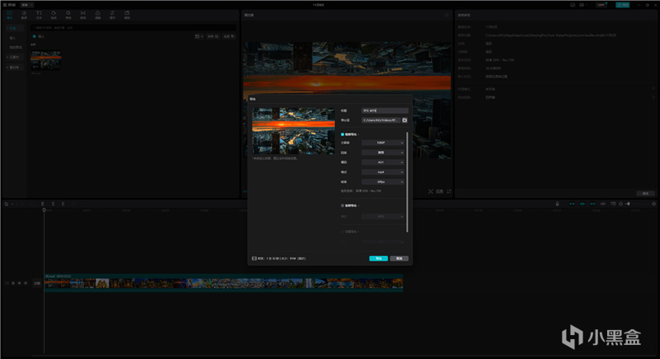Viewport: 660px width, 359px height.
Task: Click the teal Export button in dialog
Action: coord(378,258)
